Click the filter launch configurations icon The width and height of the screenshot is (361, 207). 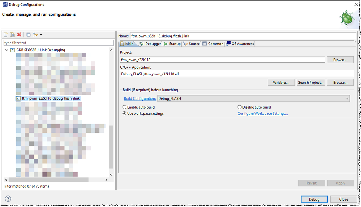(35, 35)
